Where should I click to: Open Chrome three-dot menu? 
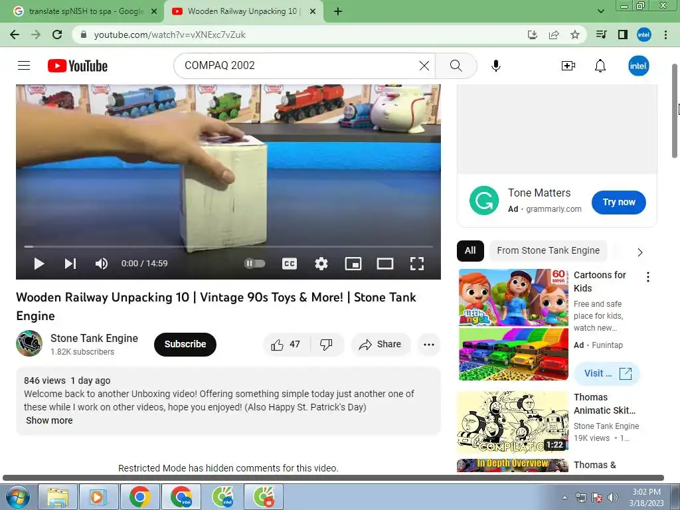coord(665,35)
